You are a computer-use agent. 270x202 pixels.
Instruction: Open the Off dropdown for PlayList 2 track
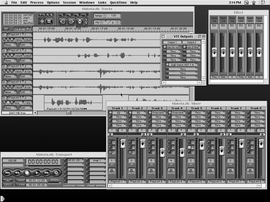point(26,60)
